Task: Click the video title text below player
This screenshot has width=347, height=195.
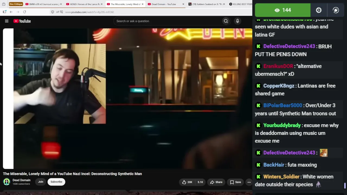Action: tap(72, 174)
